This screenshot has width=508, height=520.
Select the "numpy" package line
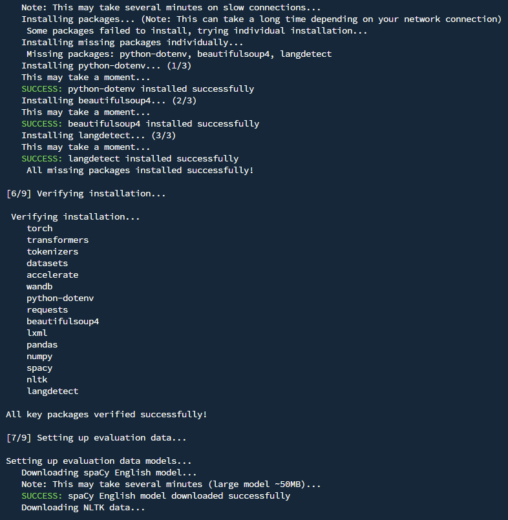click(39, 357)
